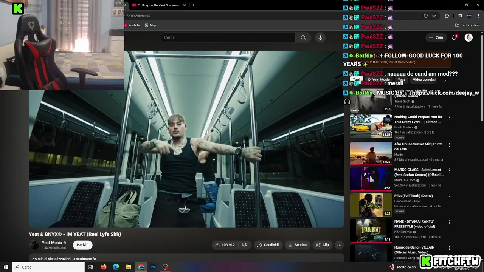Open the Yeat Music channel name link

point(52,243)
